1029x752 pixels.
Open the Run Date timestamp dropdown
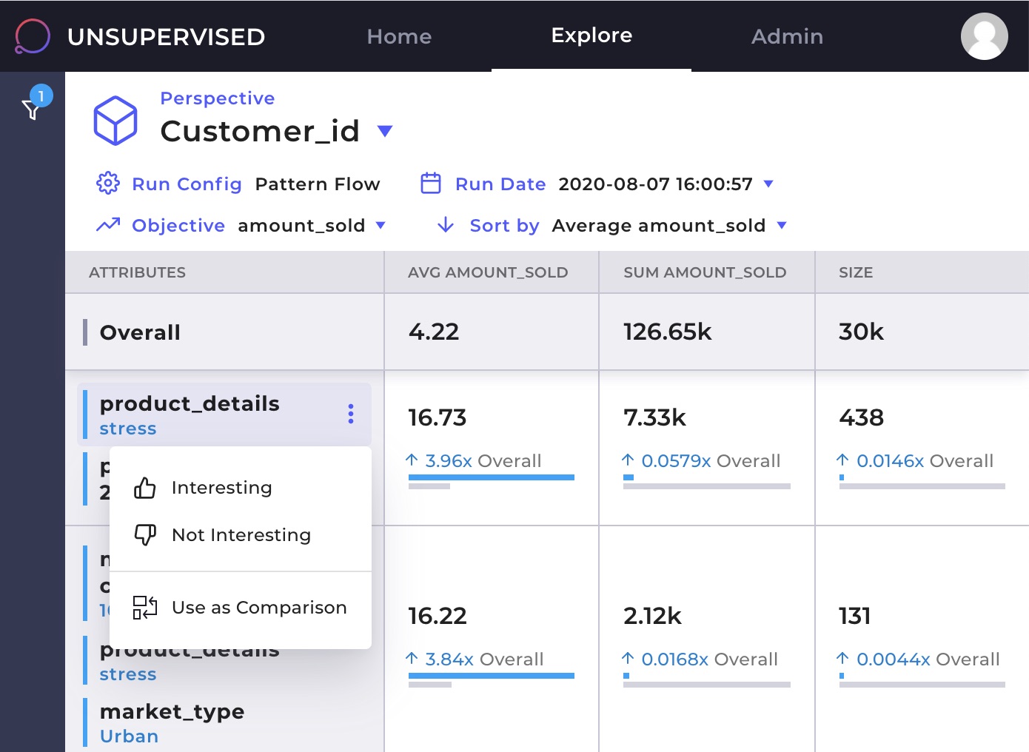pyautogui.click(x=768, y=184)
